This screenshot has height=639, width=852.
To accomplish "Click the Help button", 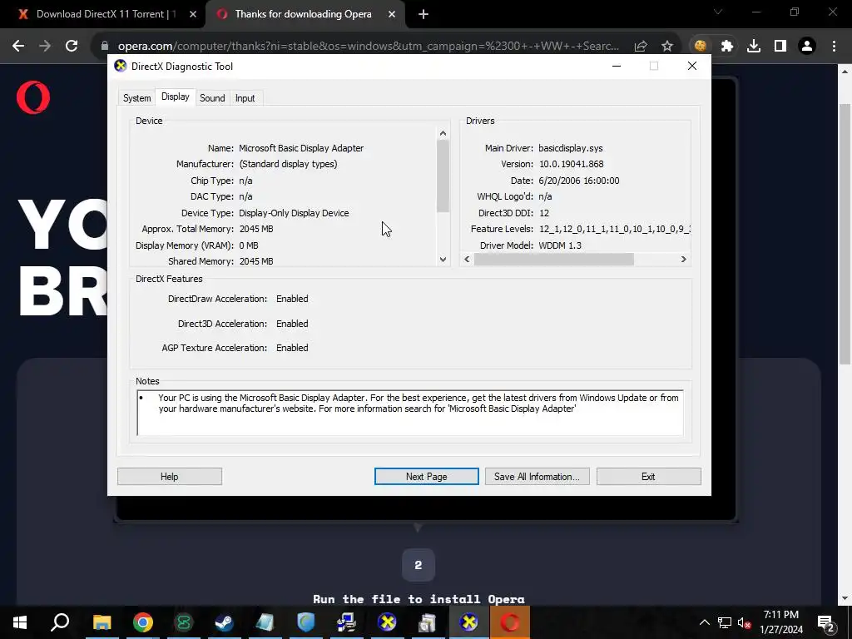I will (x=170, y=477).
